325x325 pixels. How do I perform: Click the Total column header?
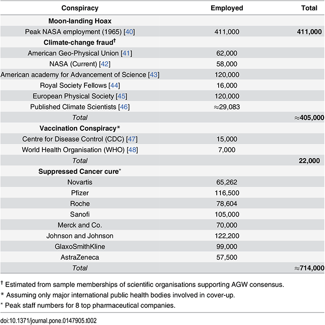pyautogui.click(x=311, y=8)
